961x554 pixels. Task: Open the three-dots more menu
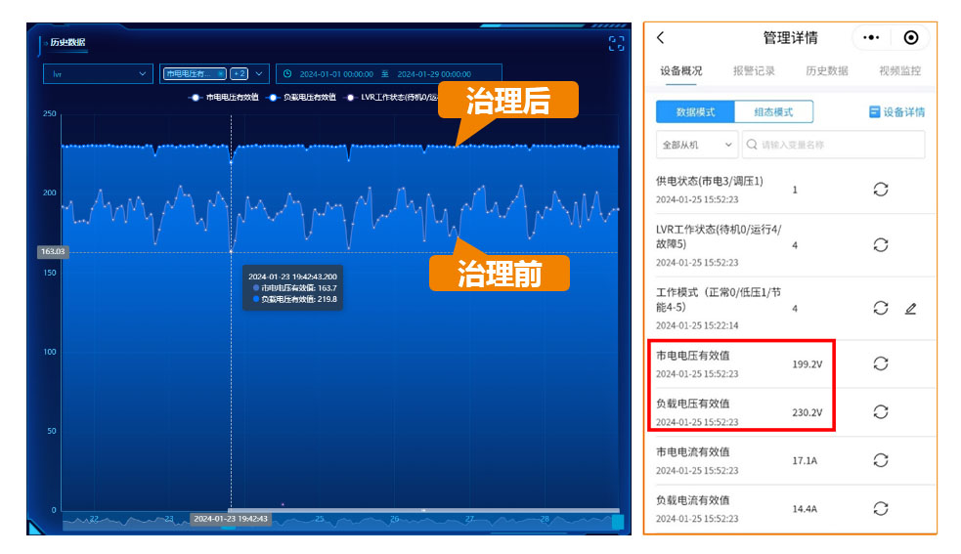pyautogui.click(x=871, y=38)
